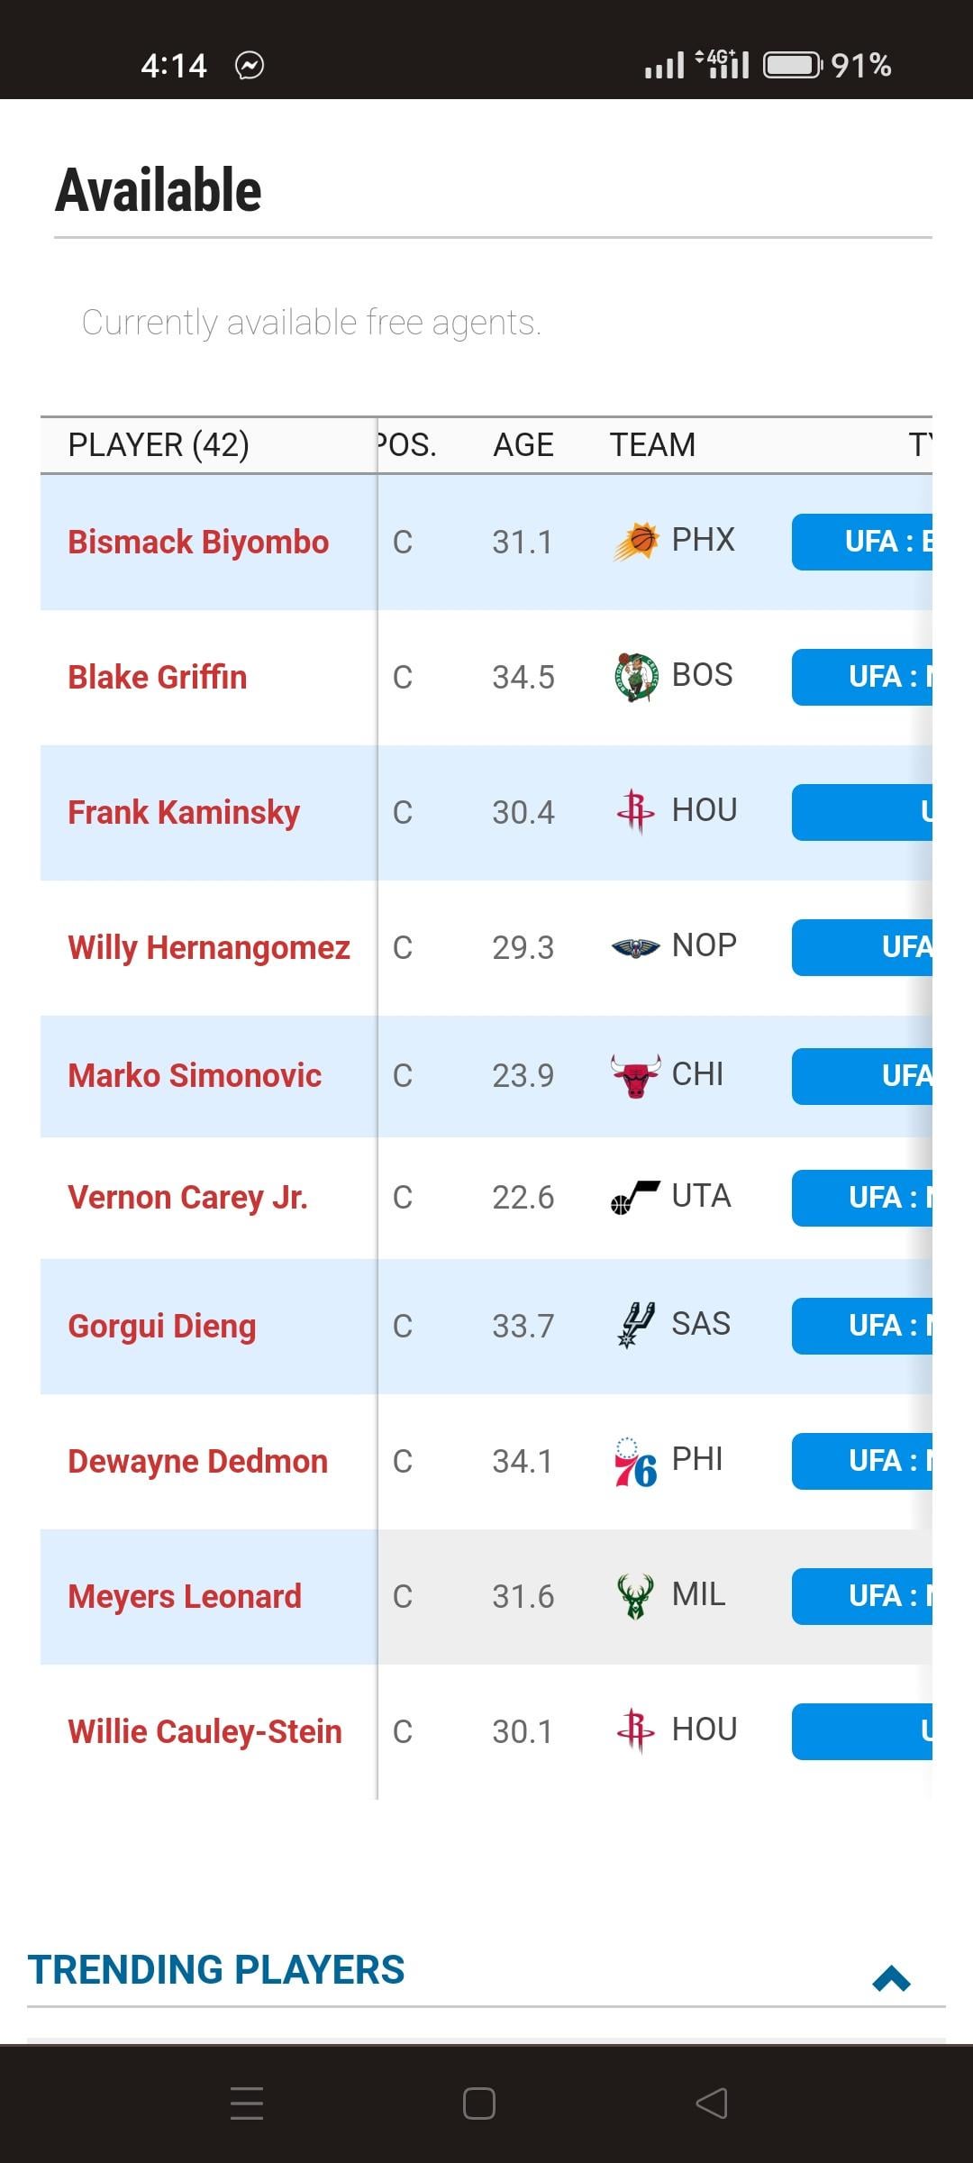Open Willie Cauley-Stein player link

click(205, 1731)
